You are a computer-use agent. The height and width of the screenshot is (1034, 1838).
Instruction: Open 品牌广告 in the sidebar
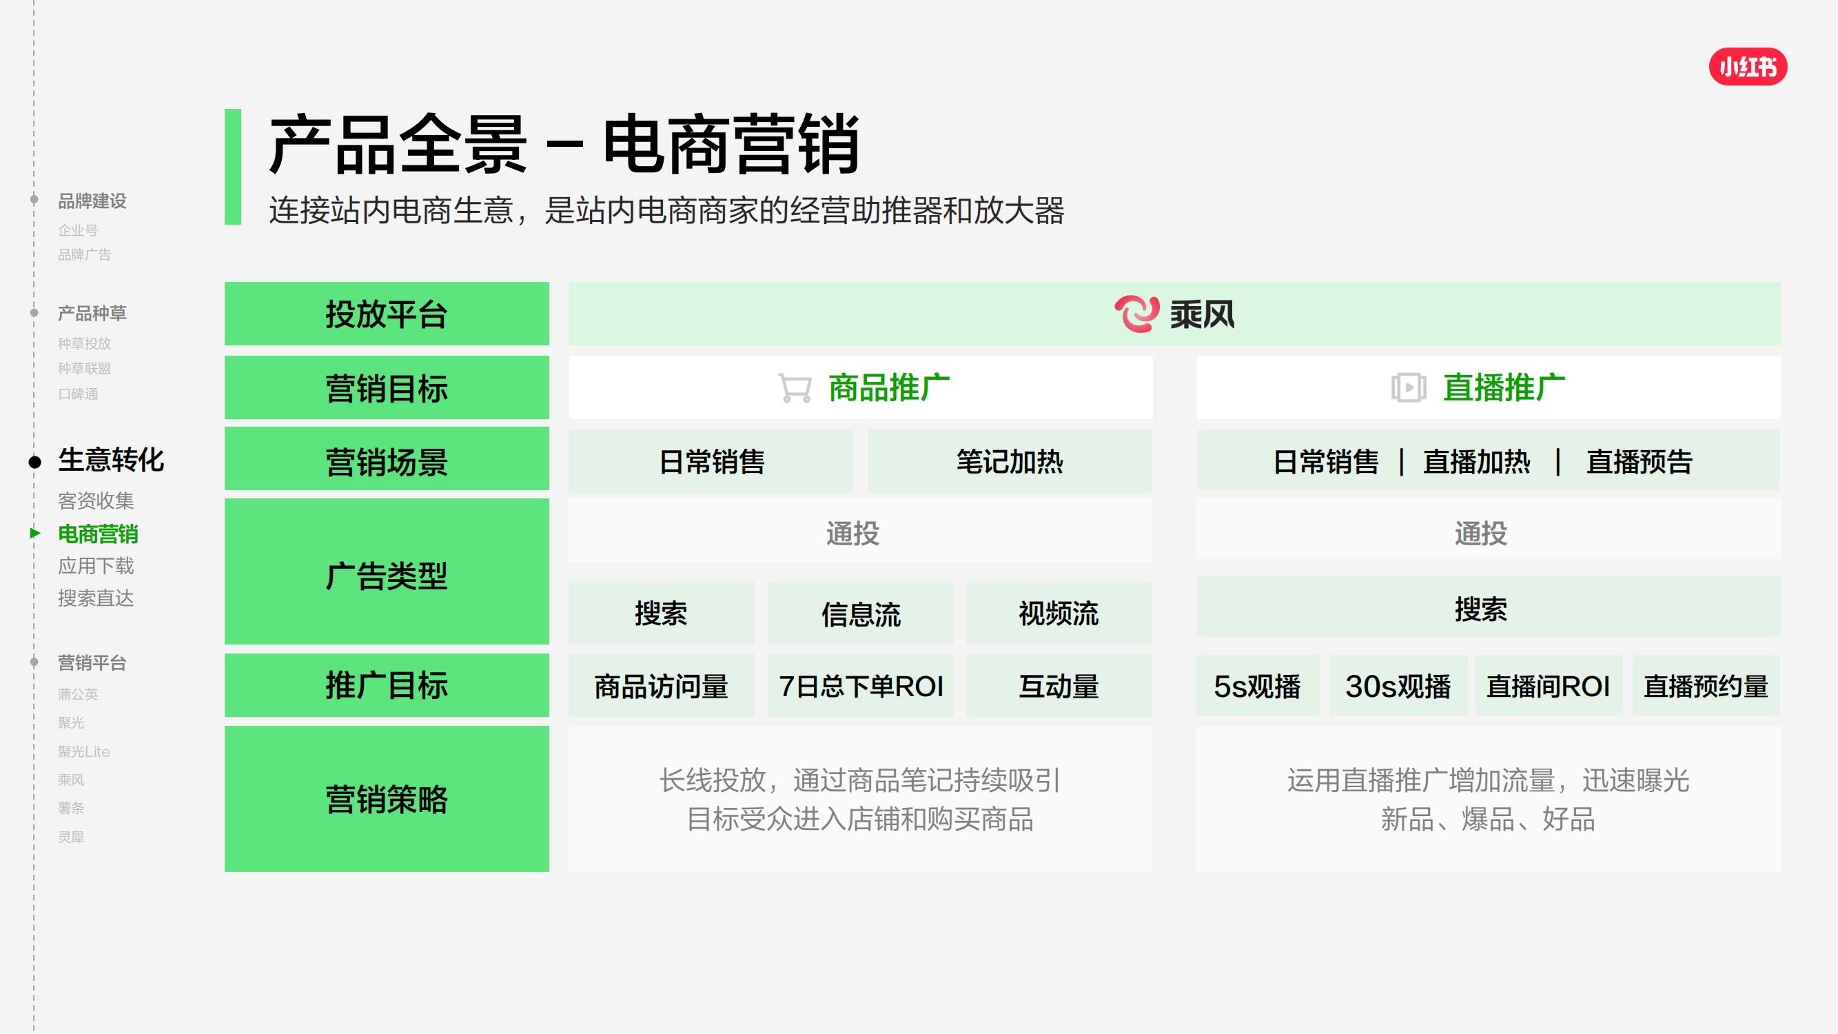tap(84, 255)
